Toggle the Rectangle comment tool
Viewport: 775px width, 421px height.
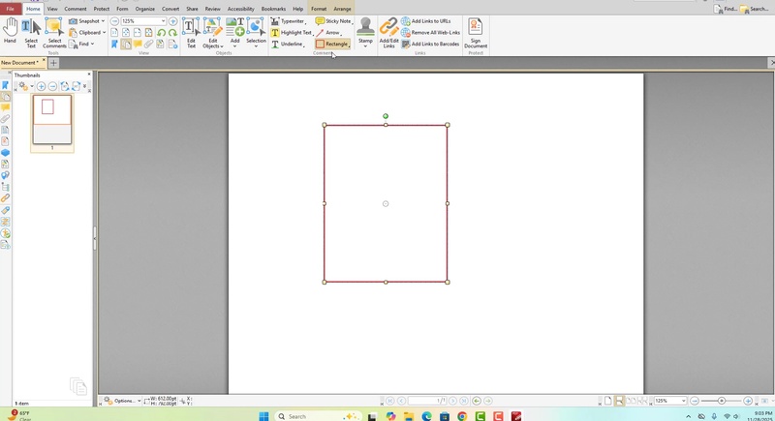332,44
